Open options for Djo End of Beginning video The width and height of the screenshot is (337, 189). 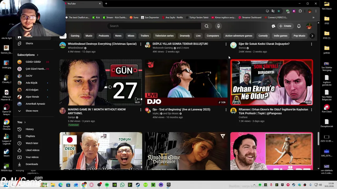(226, 110)
